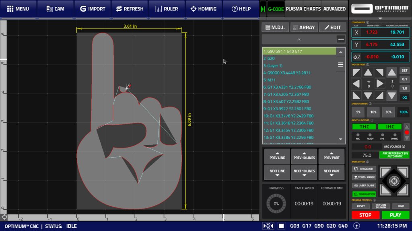Toggle the IHC button

389,127
